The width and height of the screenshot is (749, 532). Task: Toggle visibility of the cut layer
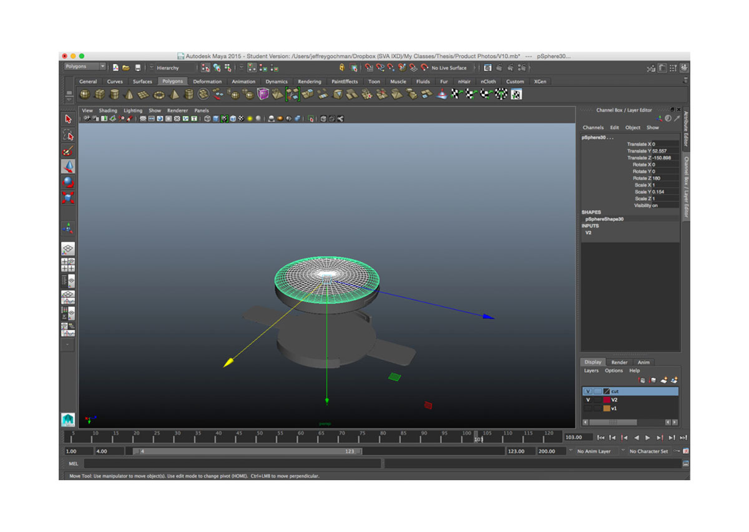[x=588, y=391]
